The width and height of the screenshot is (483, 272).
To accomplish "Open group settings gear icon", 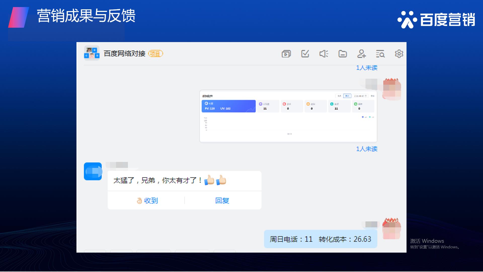I will tap(399, 54).
